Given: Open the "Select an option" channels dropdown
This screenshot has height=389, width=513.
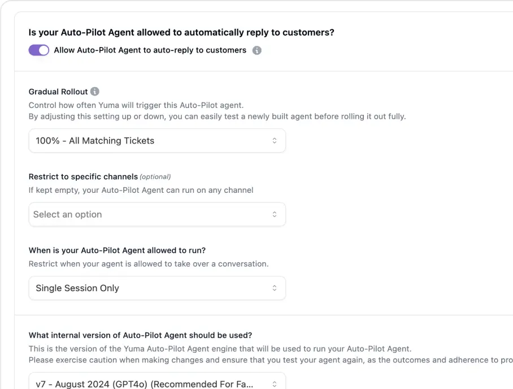Looking at the screenshot, I should pos(156,214).
